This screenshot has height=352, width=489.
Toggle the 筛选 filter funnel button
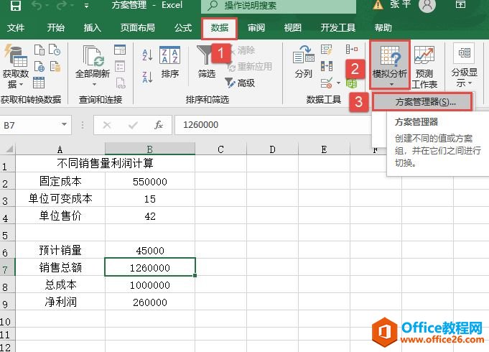pos(207,62)
